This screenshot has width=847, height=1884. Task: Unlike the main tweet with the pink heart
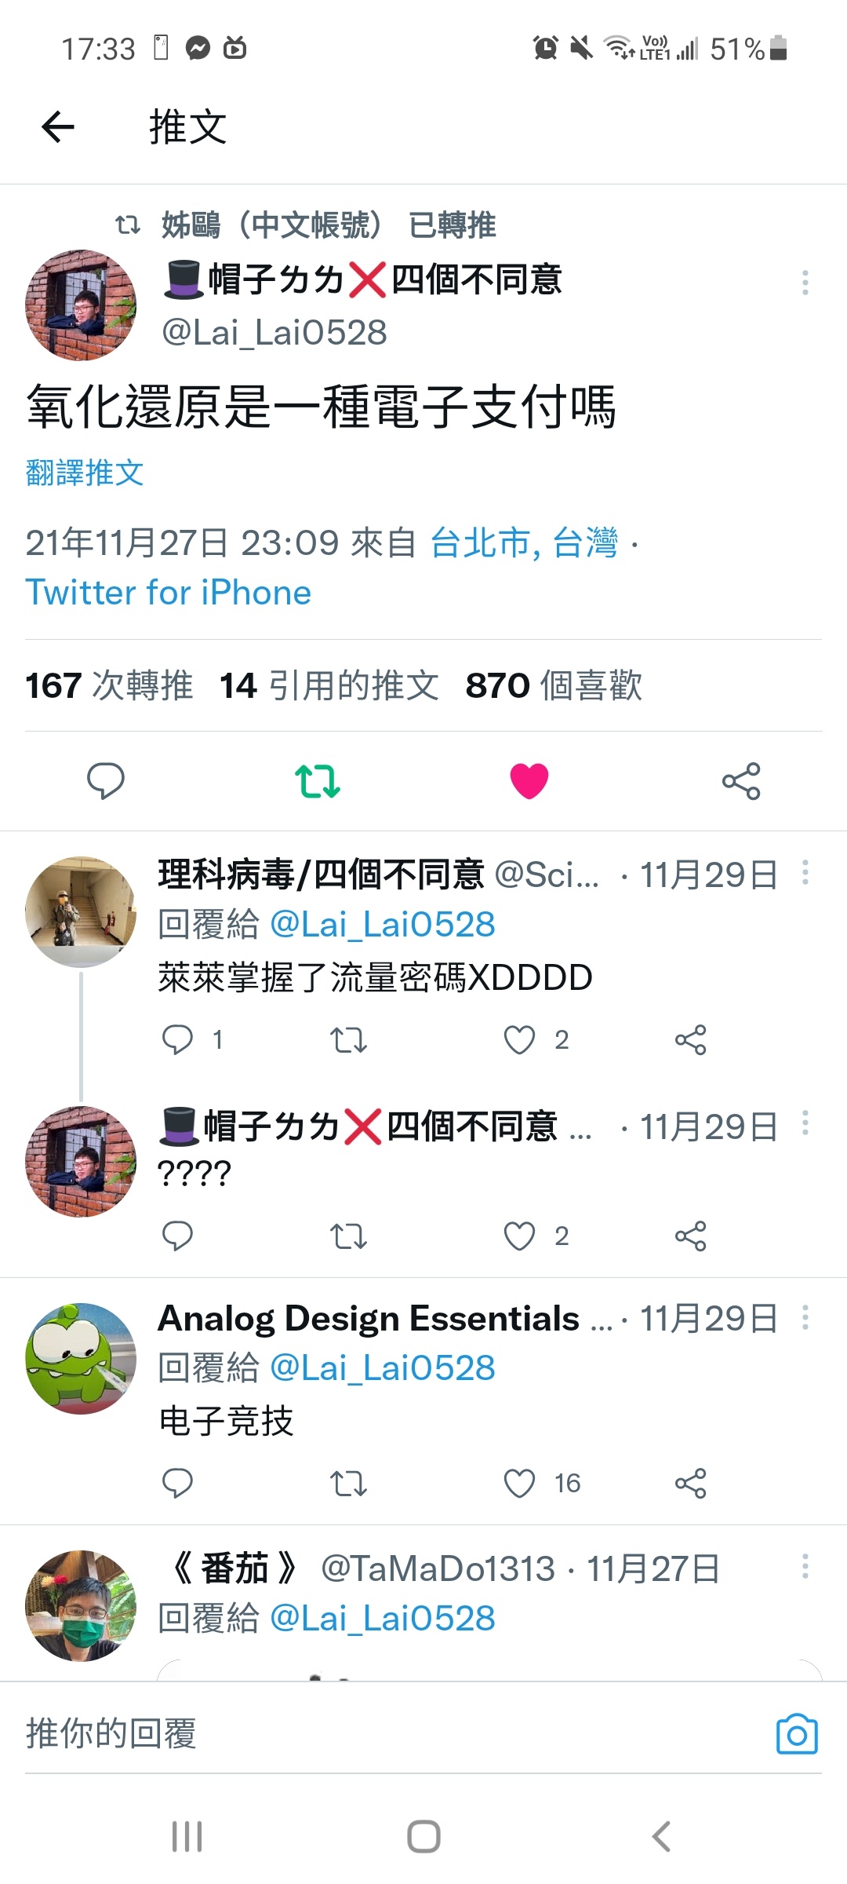coord(529,781)
